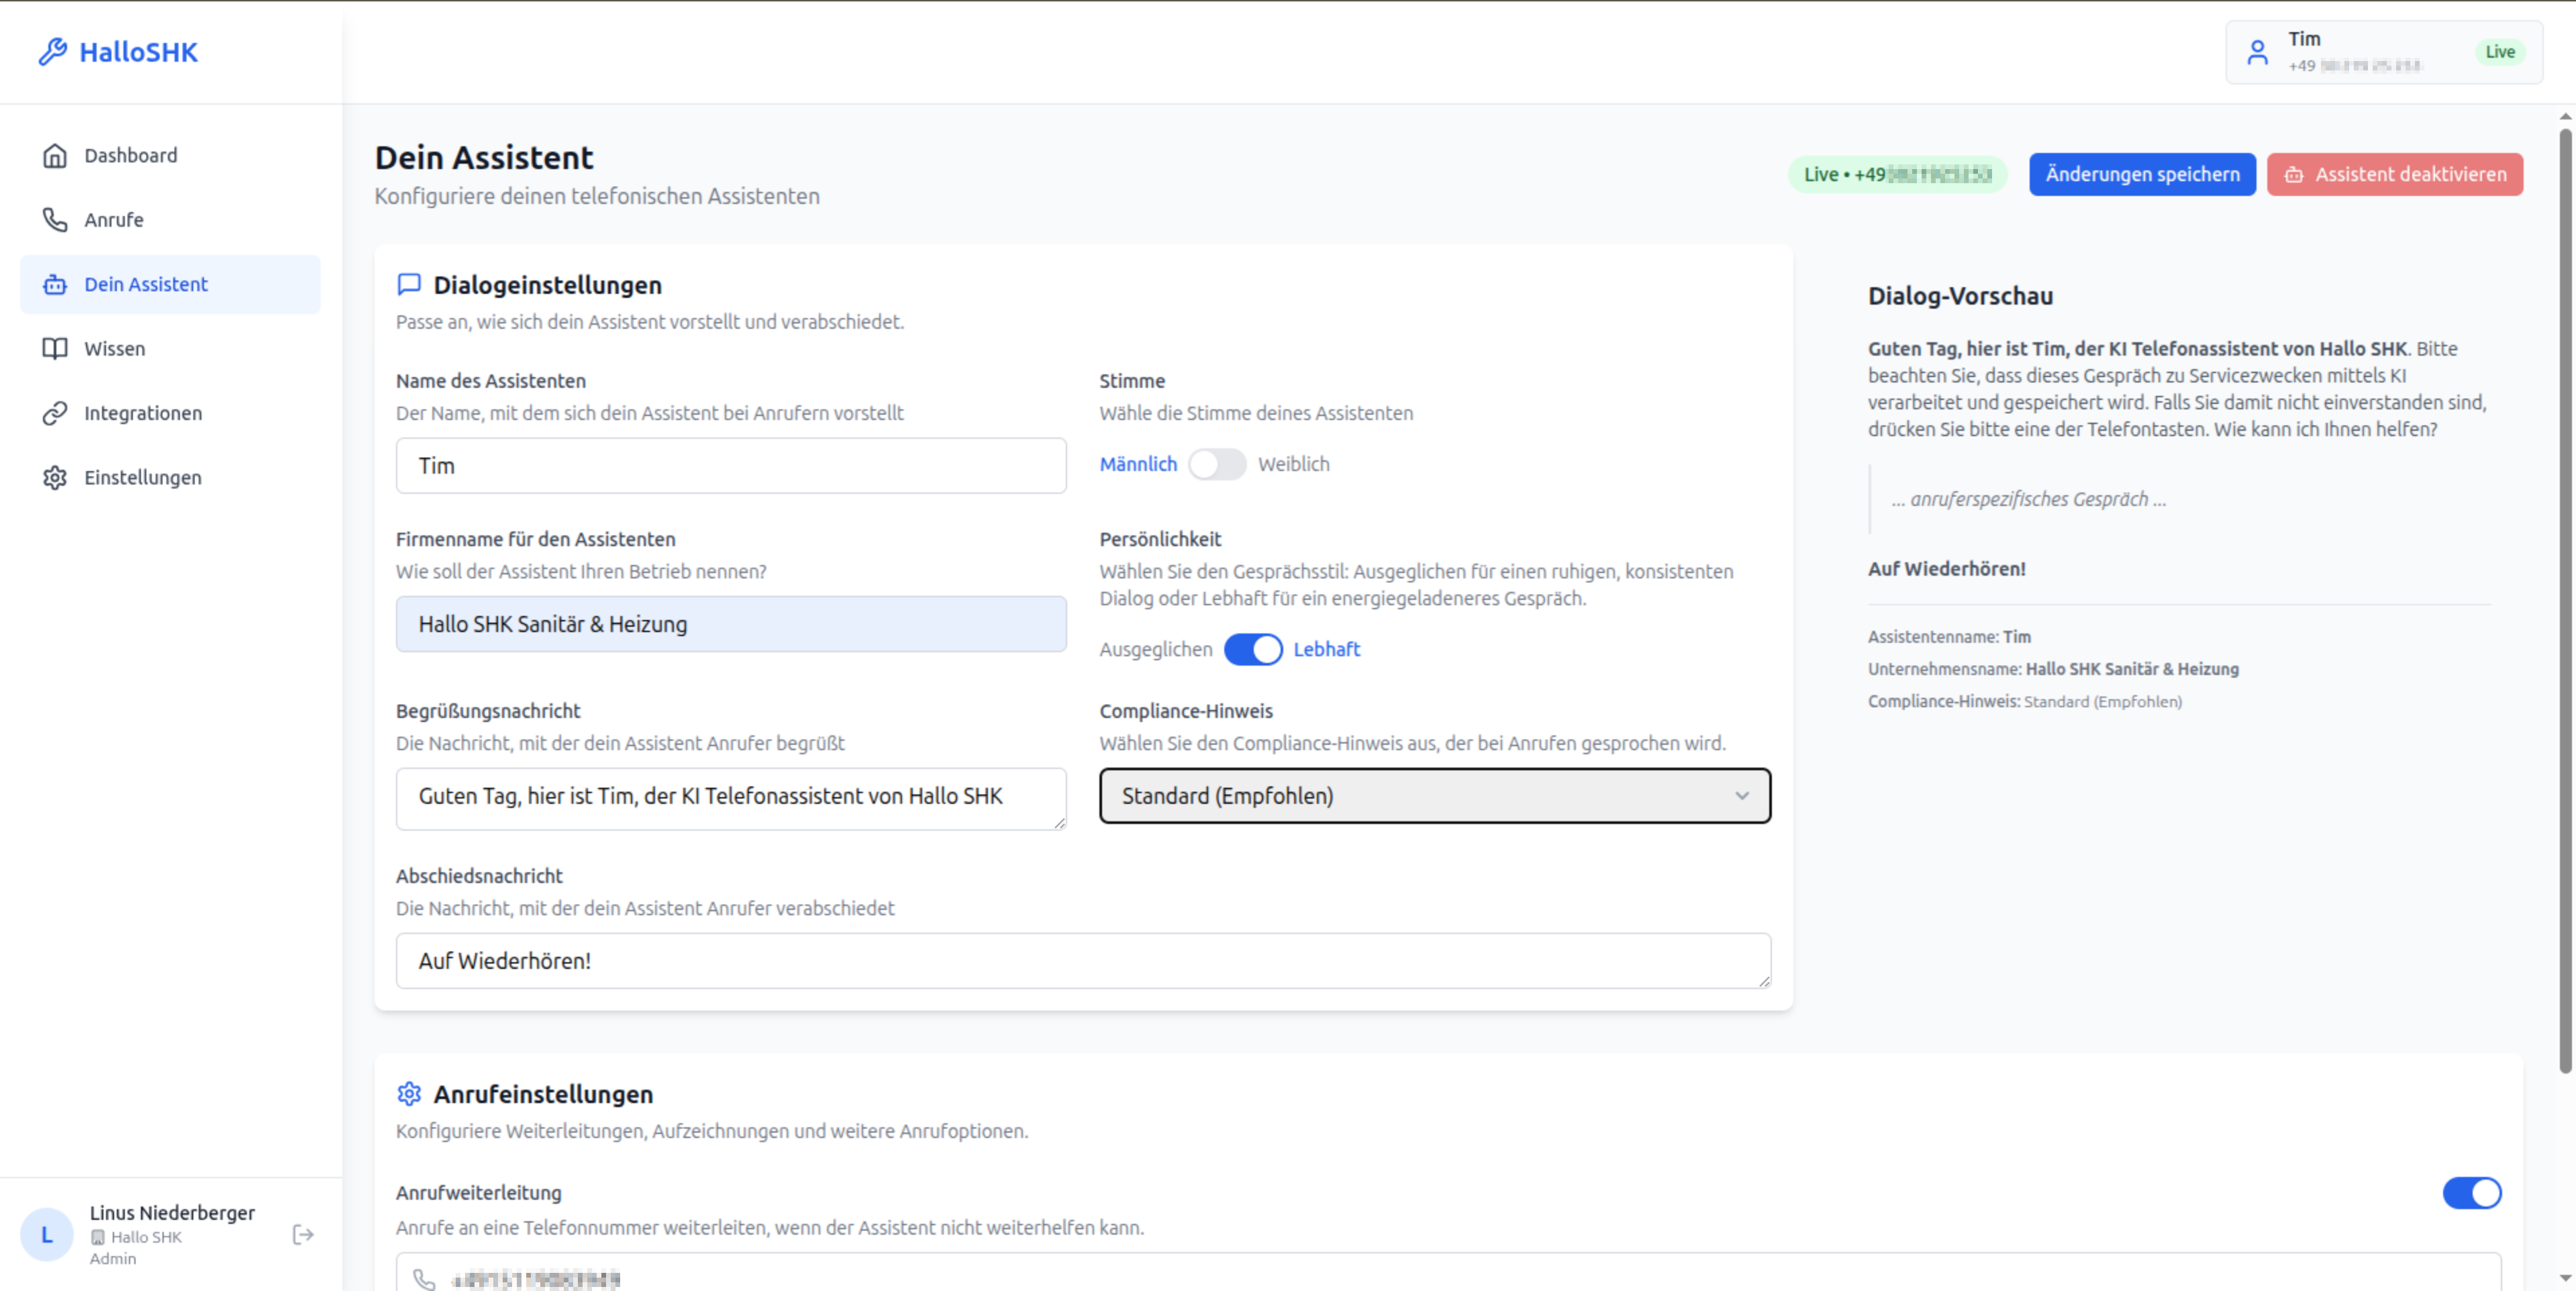The width and height of the screenshot is (2576, 1291).
Task: Open the Compliance-Hinweis dropdown
Action: point(1435,796)
